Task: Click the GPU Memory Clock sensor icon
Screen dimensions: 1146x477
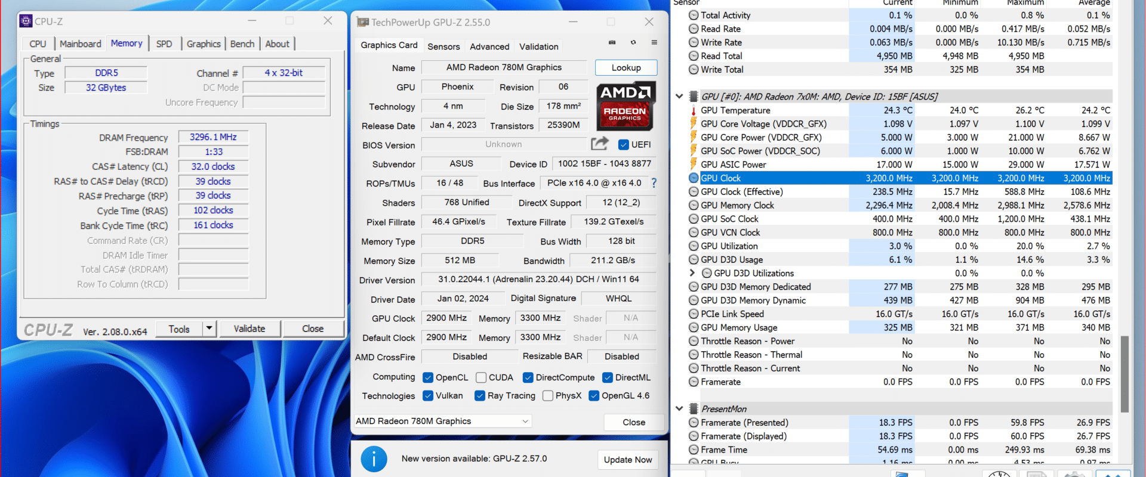Action: click(694, 205)
